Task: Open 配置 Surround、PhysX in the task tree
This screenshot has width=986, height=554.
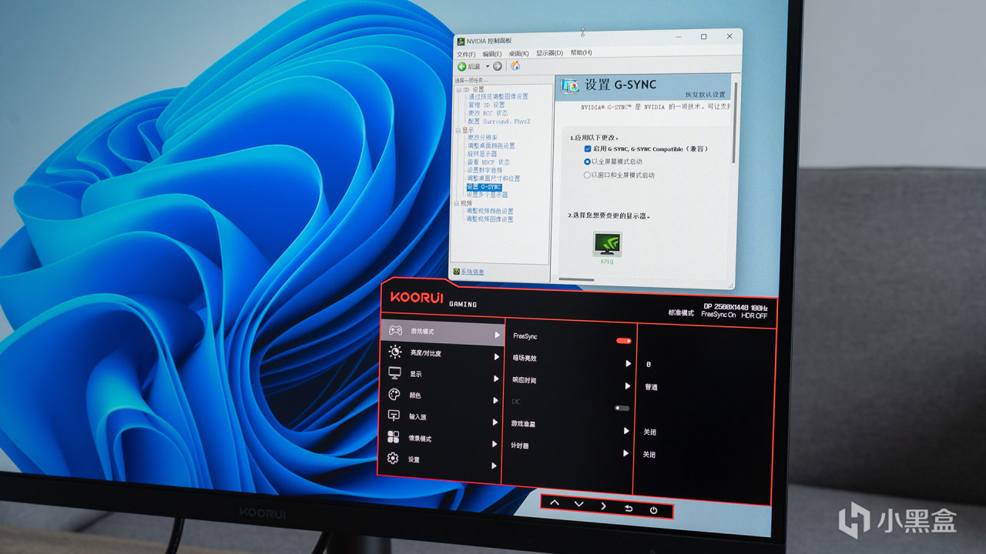Action: [499, 122]
